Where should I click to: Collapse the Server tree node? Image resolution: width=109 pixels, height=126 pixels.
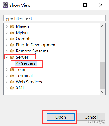click(7, 57)
